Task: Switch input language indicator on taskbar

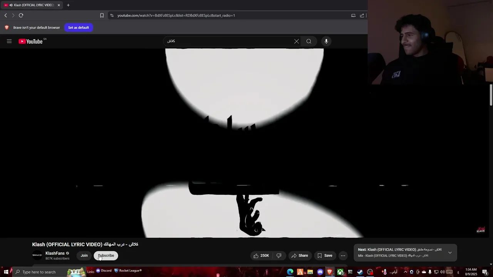Action: [x=458, y=272]
